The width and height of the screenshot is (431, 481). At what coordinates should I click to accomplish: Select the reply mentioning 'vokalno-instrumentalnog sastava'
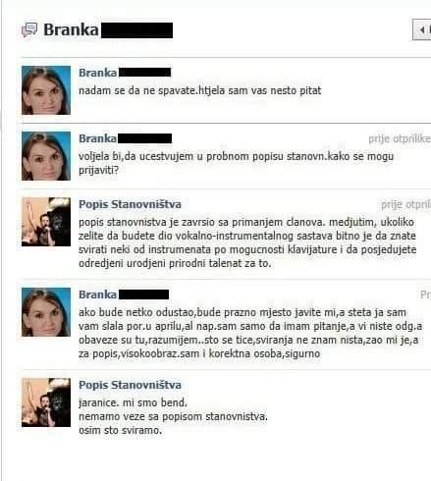point(247,242)
